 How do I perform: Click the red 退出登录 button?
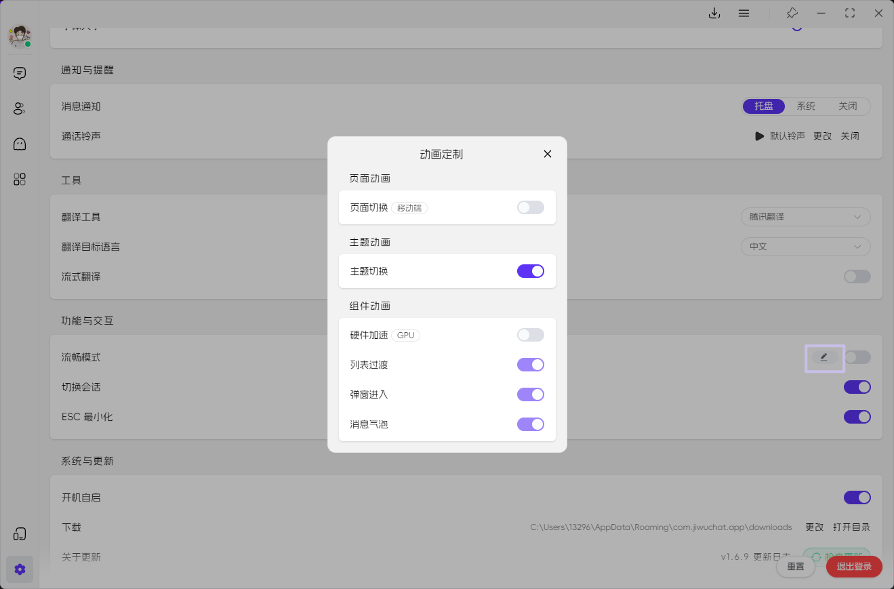[854, 567]
